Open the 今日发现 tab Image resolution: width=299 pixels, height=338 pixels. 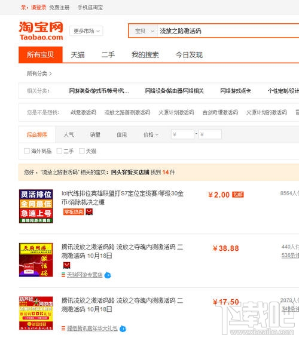189,55
